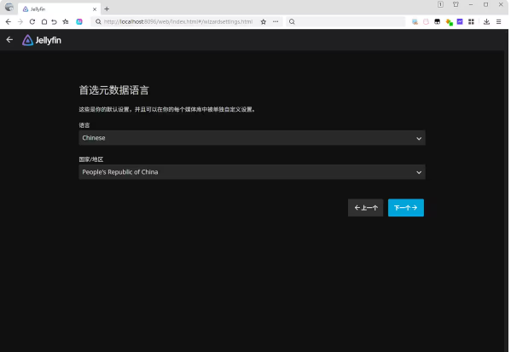The height and width of the screenshot is (352, 511).
Task: Open the browser home page icon
Action: coord(44,22)
